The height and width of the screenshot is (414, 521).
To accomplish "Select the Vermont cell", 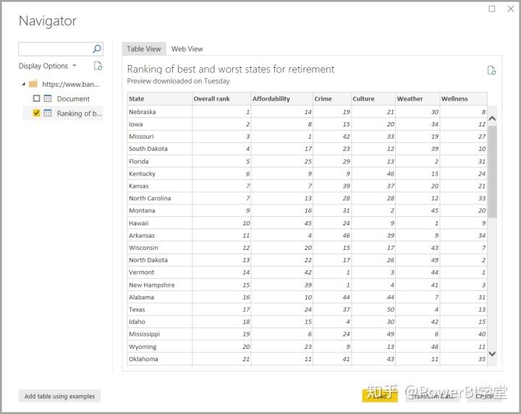I will click(x=159, y=272).
